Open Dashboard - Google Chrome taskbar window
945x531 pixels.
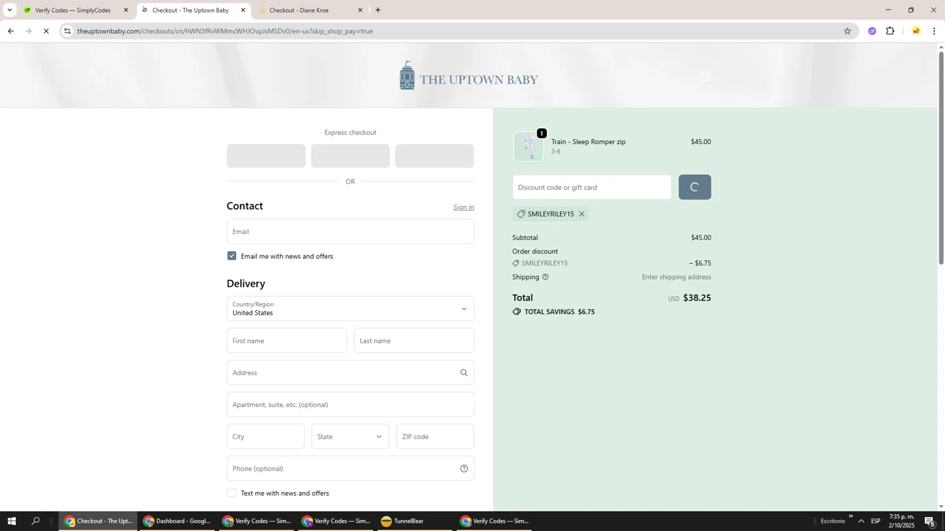click(x=177, y=521)
